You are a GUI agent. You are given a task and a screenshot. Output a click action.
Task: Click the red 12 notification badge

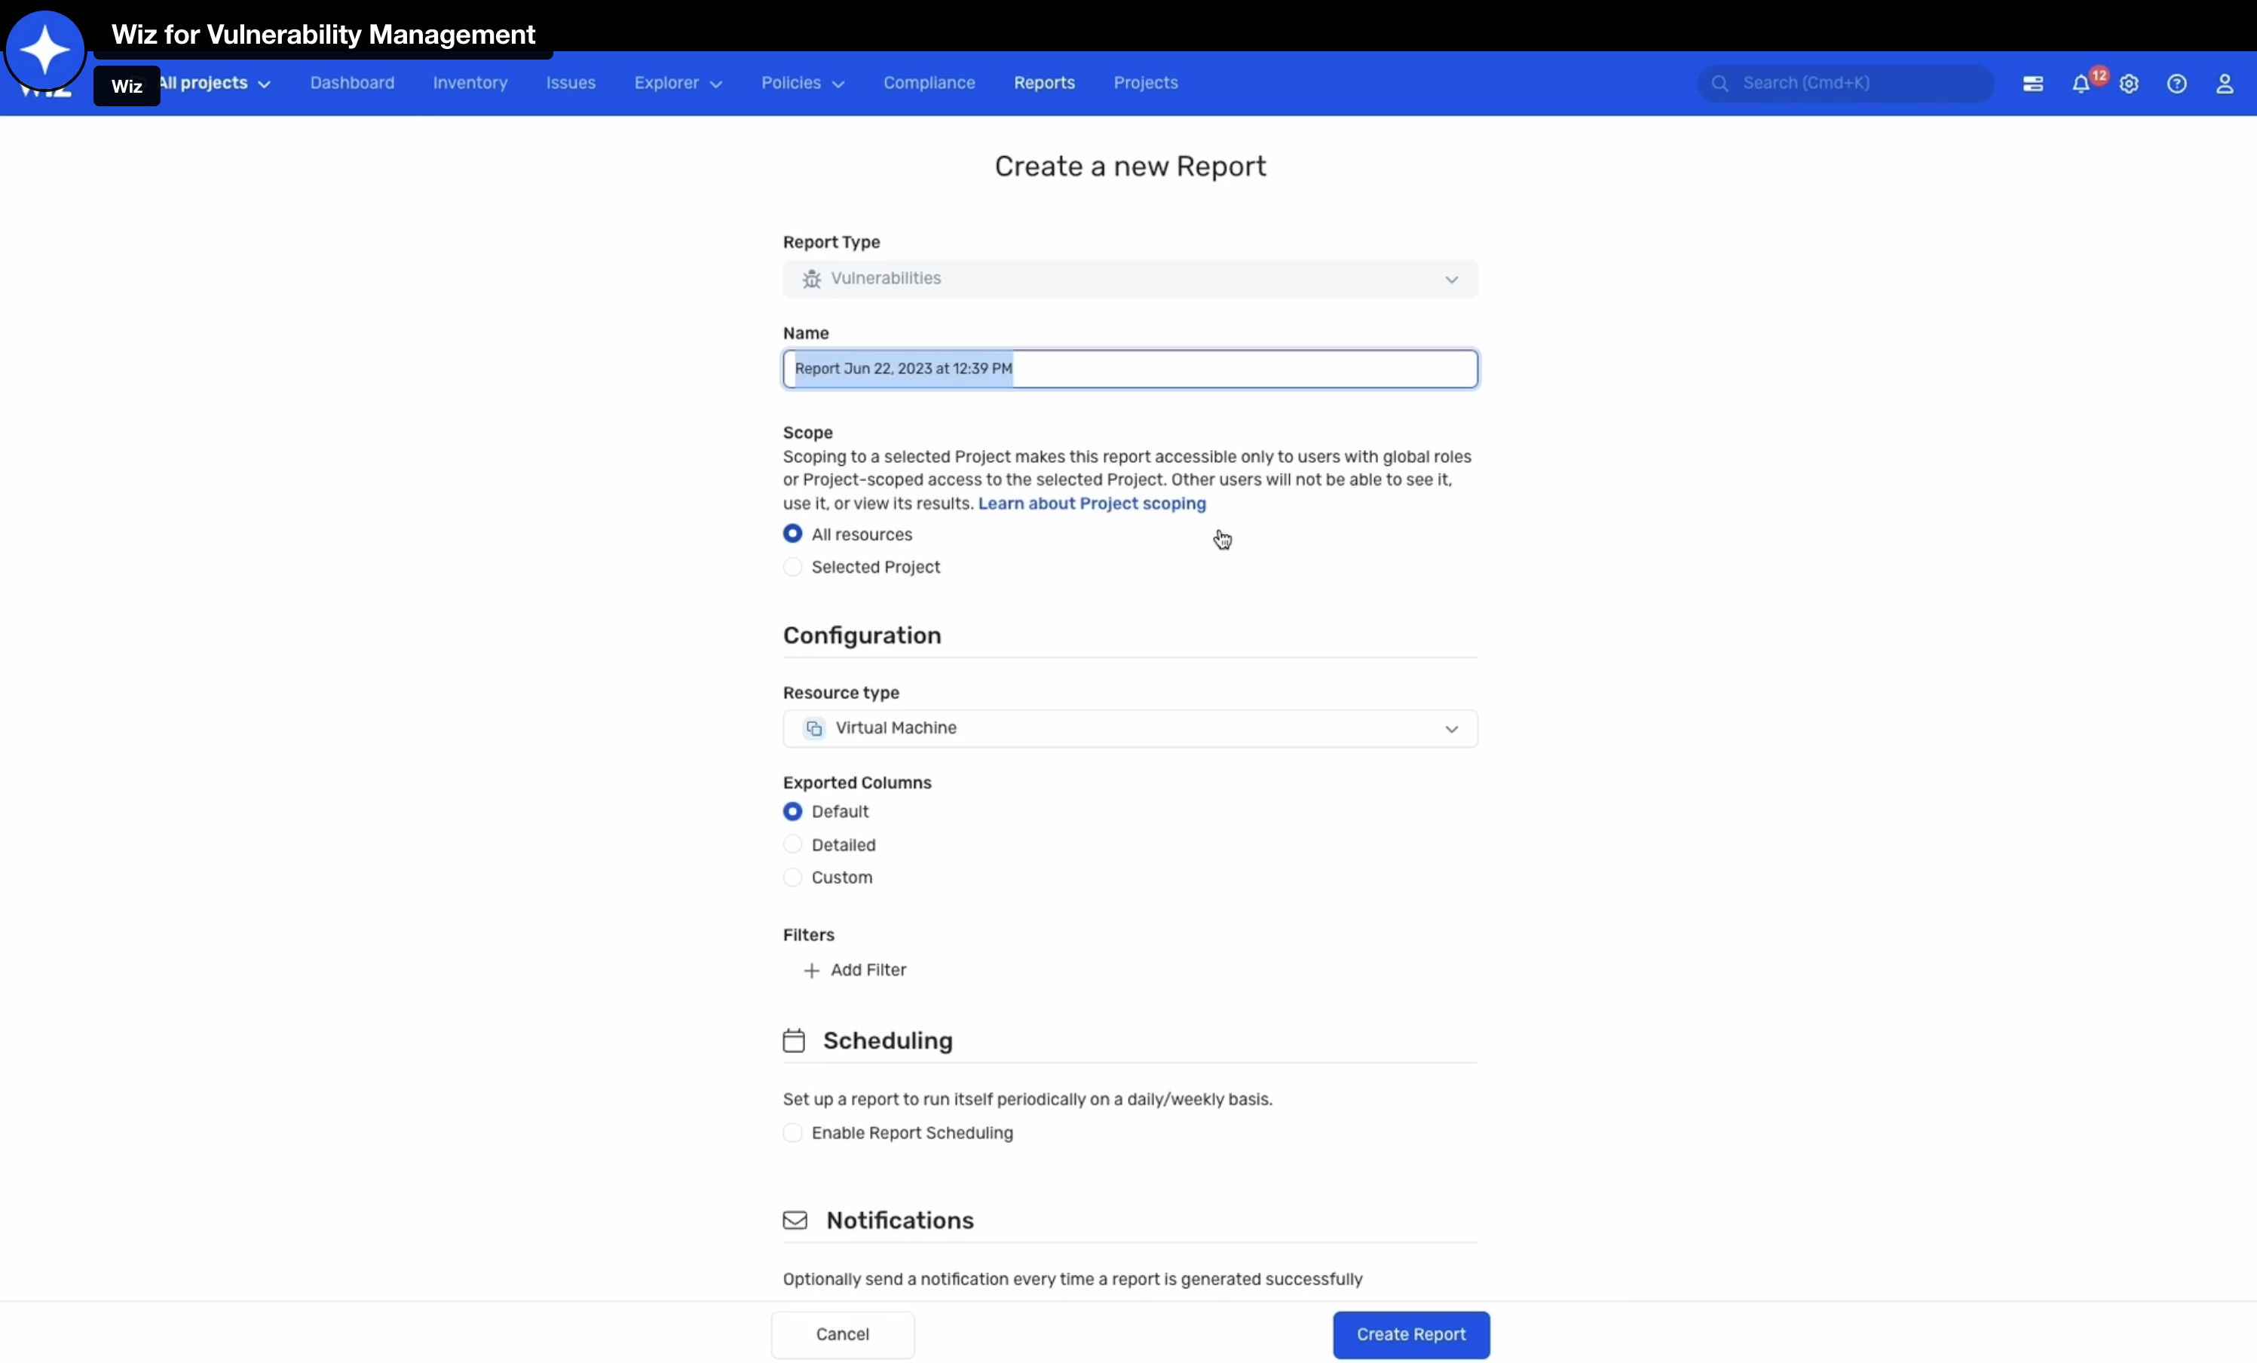tap(2099, 75)
